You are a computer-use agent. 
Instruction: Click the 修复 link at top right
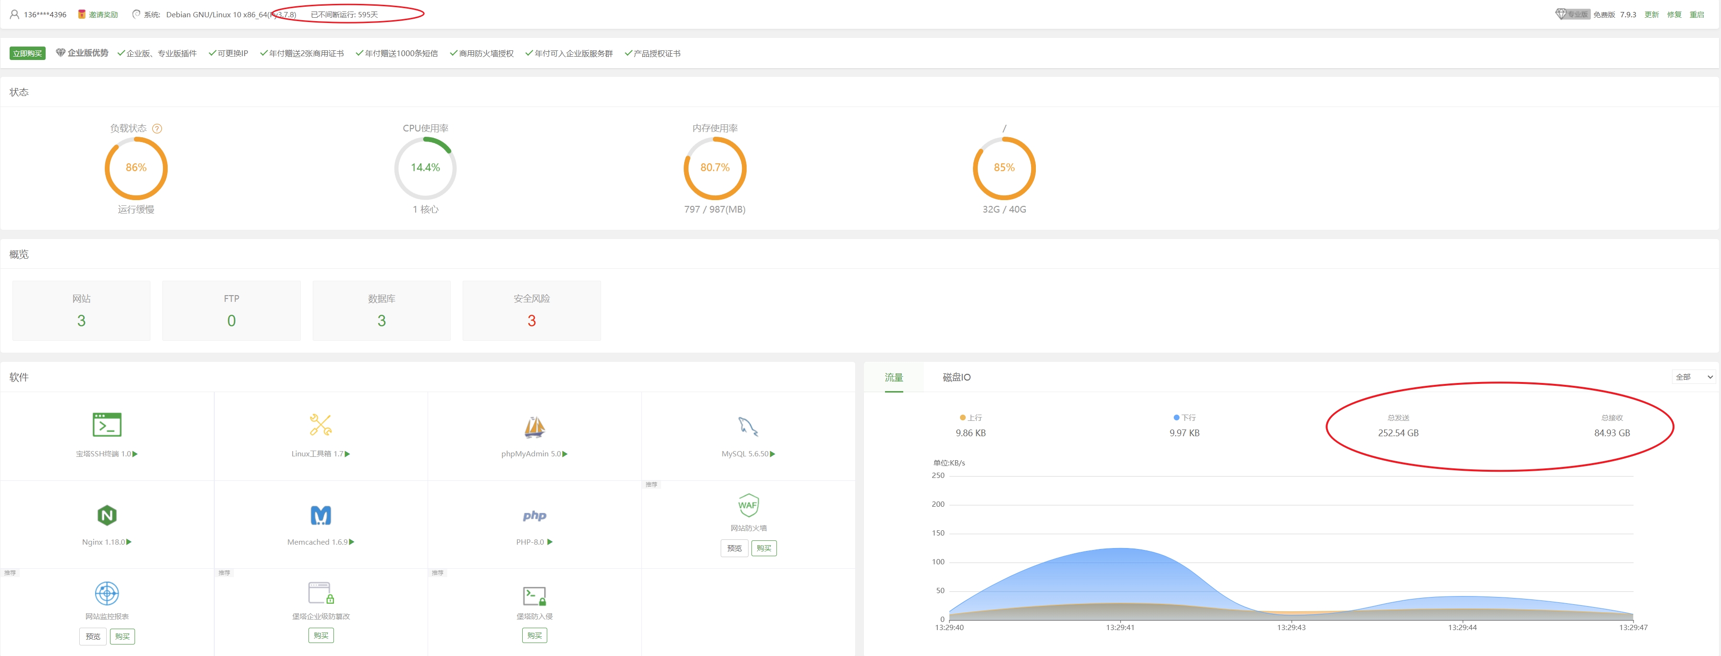[x=1673, y=15]
